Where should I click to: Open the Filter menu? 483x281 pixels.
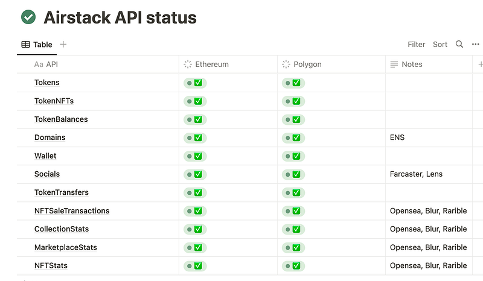point(416,44)
